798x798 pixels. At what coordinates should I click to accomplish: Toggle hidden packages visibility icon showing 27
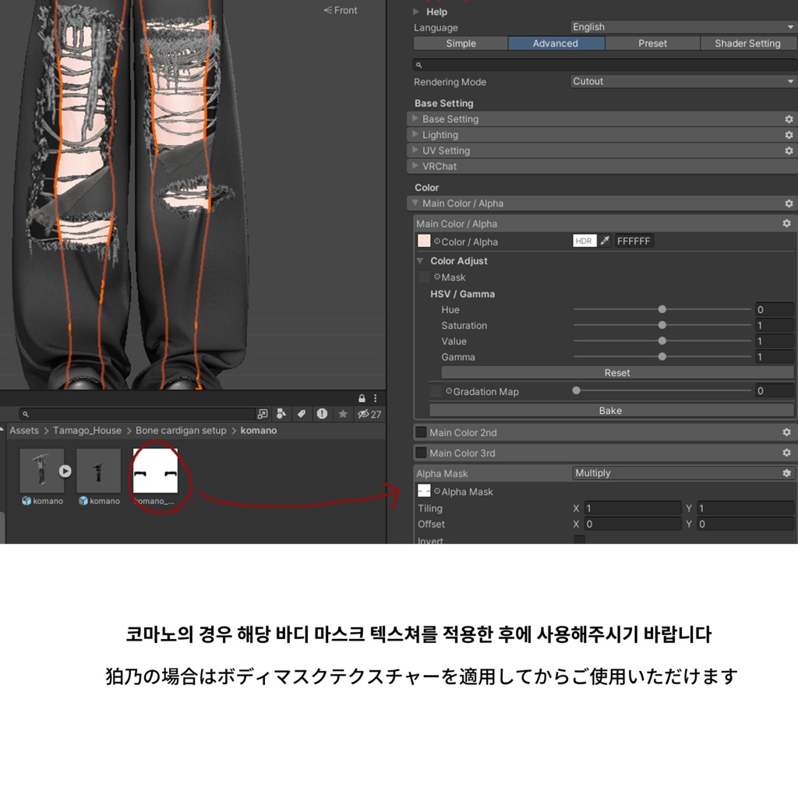[369, 414]
